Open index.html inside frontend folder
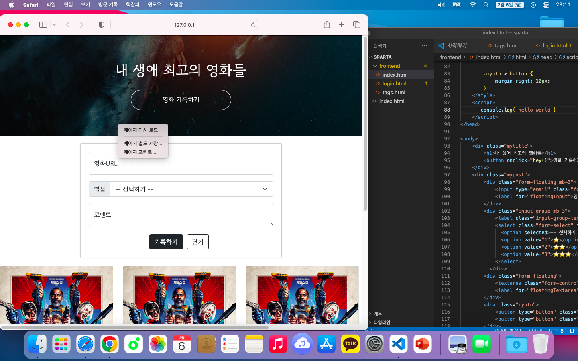Viewport: 578px width, 361px height. [x=395, y=75]
